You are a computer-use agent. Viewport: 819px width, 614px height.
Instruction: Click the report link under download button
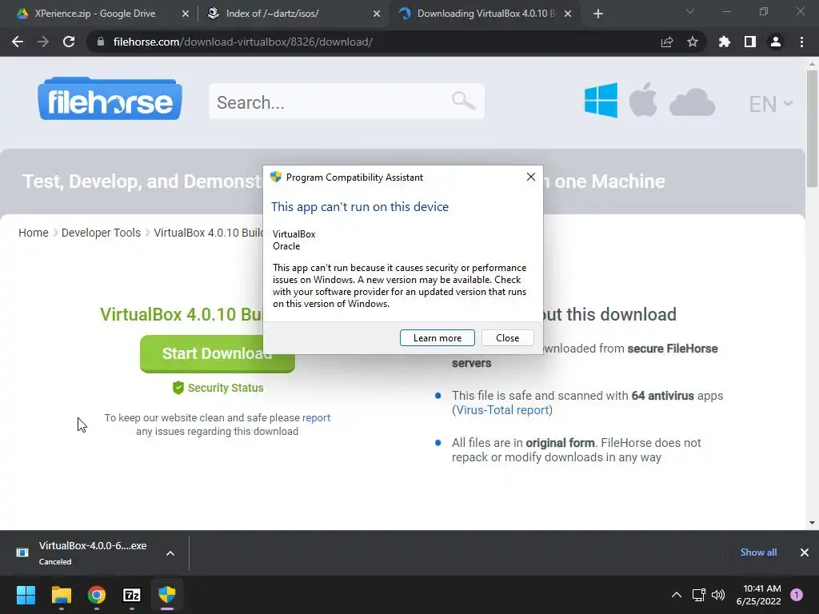point(316,417)
